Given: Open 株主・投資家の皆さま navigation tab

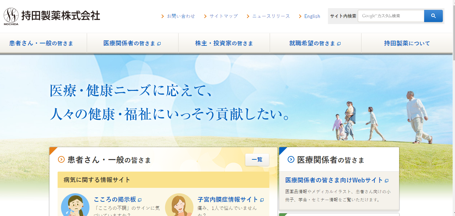Looking at the screenshot, I should (224, 43).
